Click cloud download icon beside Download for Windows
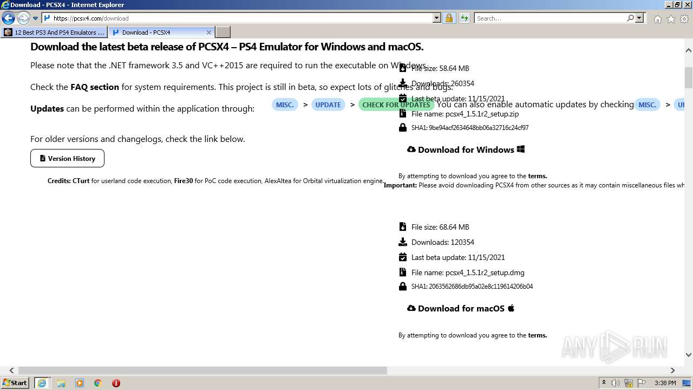 click(x=411, y=149)
